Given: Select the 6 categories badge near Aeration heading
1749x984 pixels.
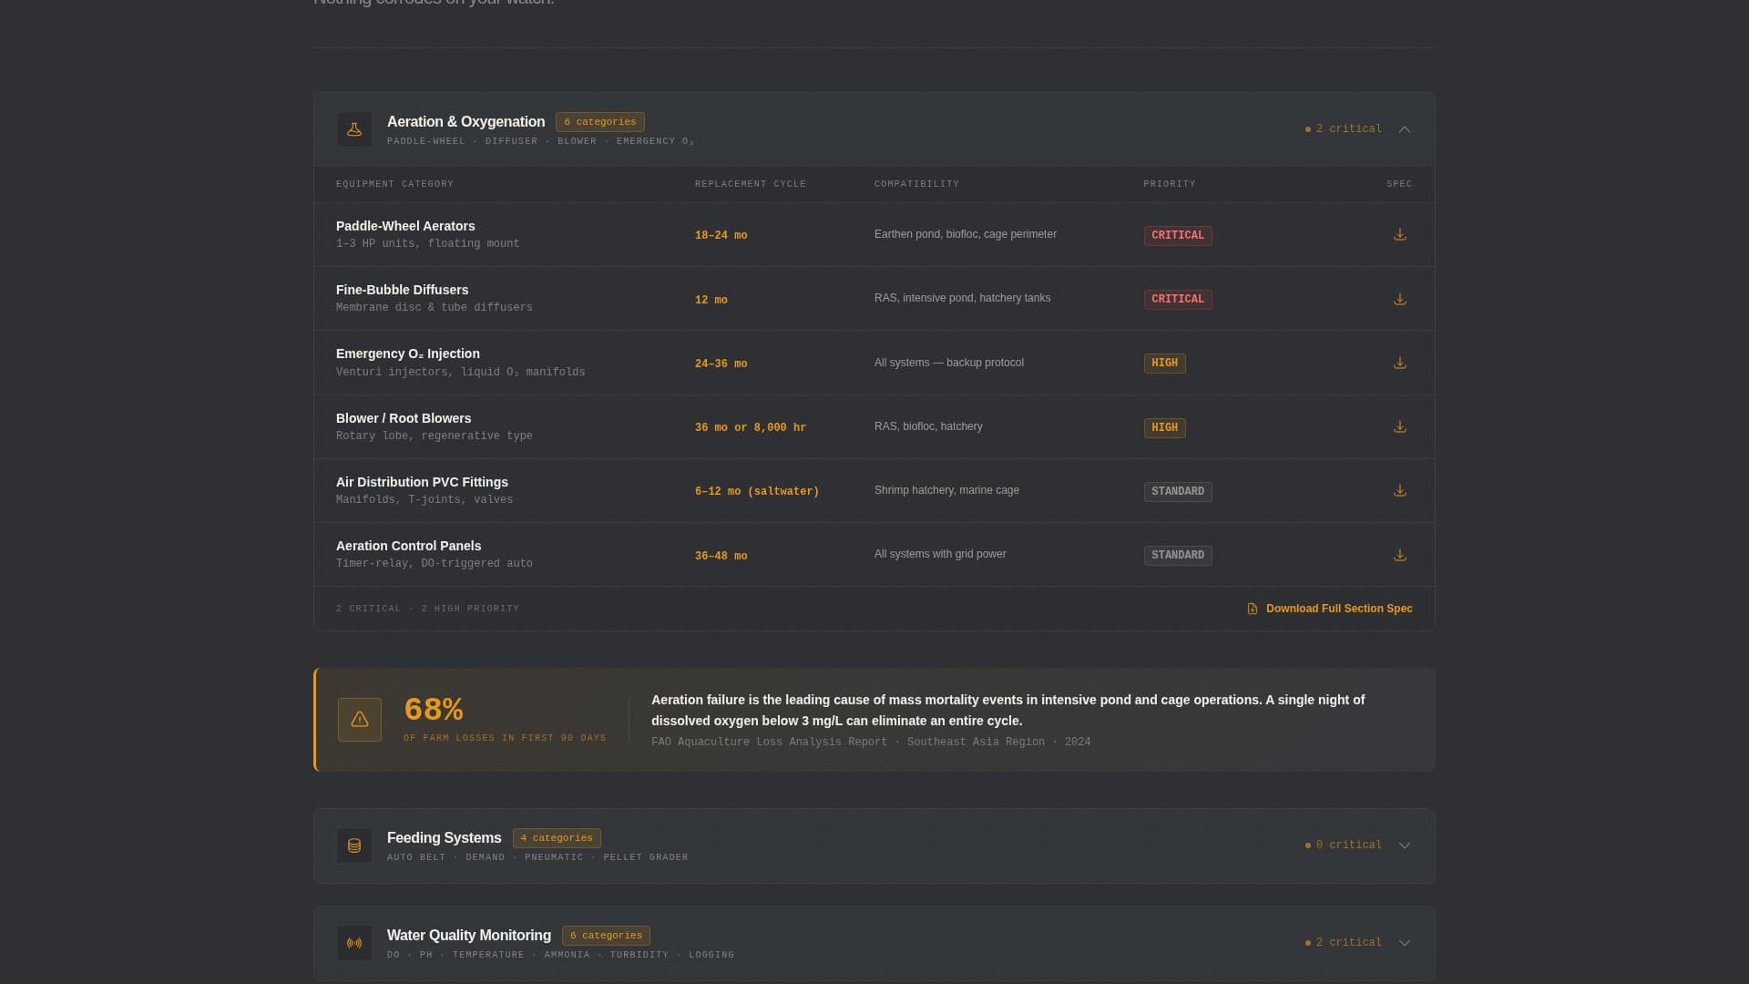Looking at the screenshot, I should click(599, 121).
